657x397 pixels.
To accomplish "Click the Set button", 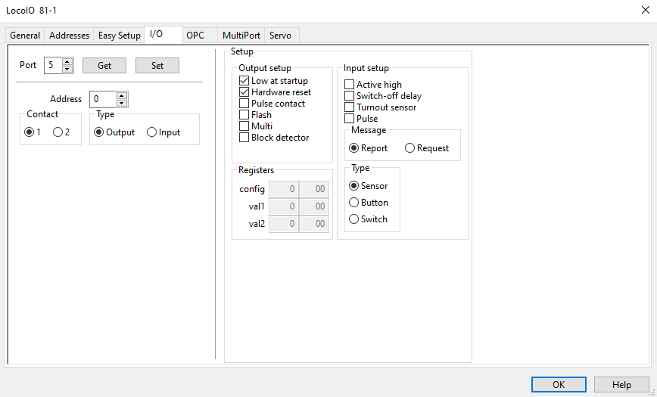I will point(157,65).
